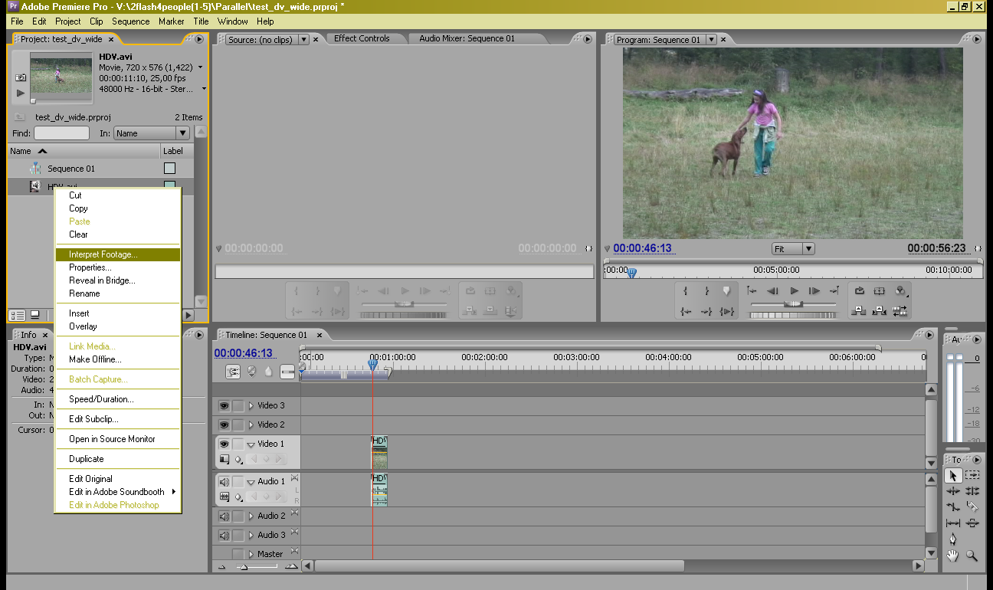Switch to Audio Mixer: Sequence 01 tab

point(467,38)
